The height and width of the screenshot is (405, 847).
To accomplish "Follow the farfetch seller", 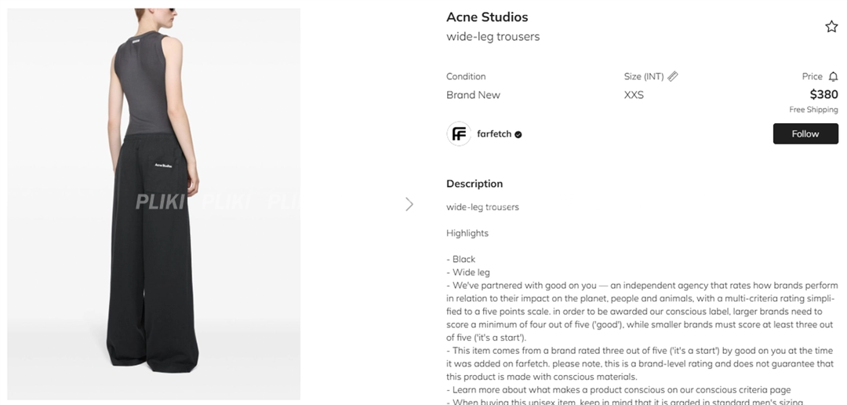I will pos(805,133).
